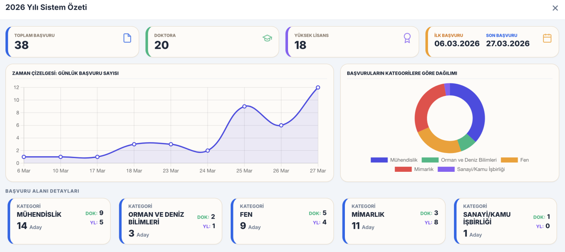Open the Mimarlık category card
565x252 pixels.
pos(394,221)
